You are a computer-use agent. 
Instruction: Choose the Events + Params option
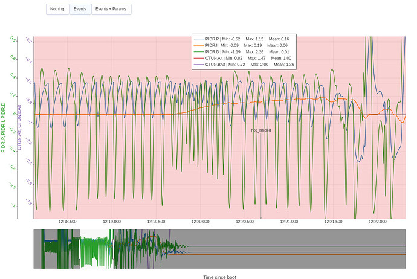[x=111, y=9]
